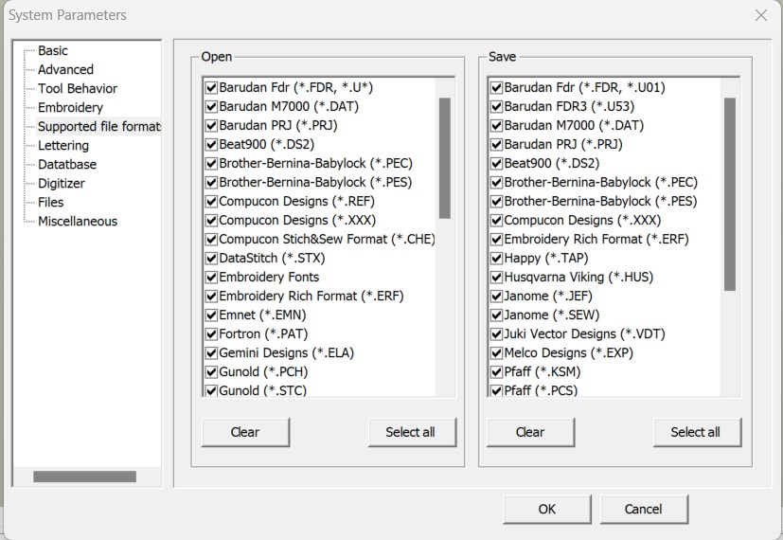Click Clear under the Save list
The width and height of the screenshot is (783, 540).
tap(530, 432)
